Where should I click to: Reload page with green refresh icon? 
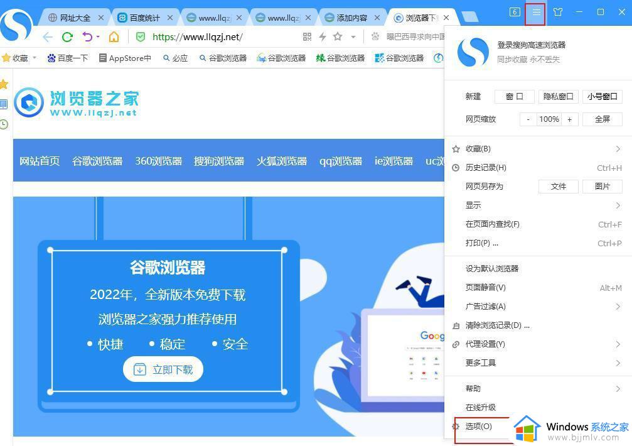67,37
